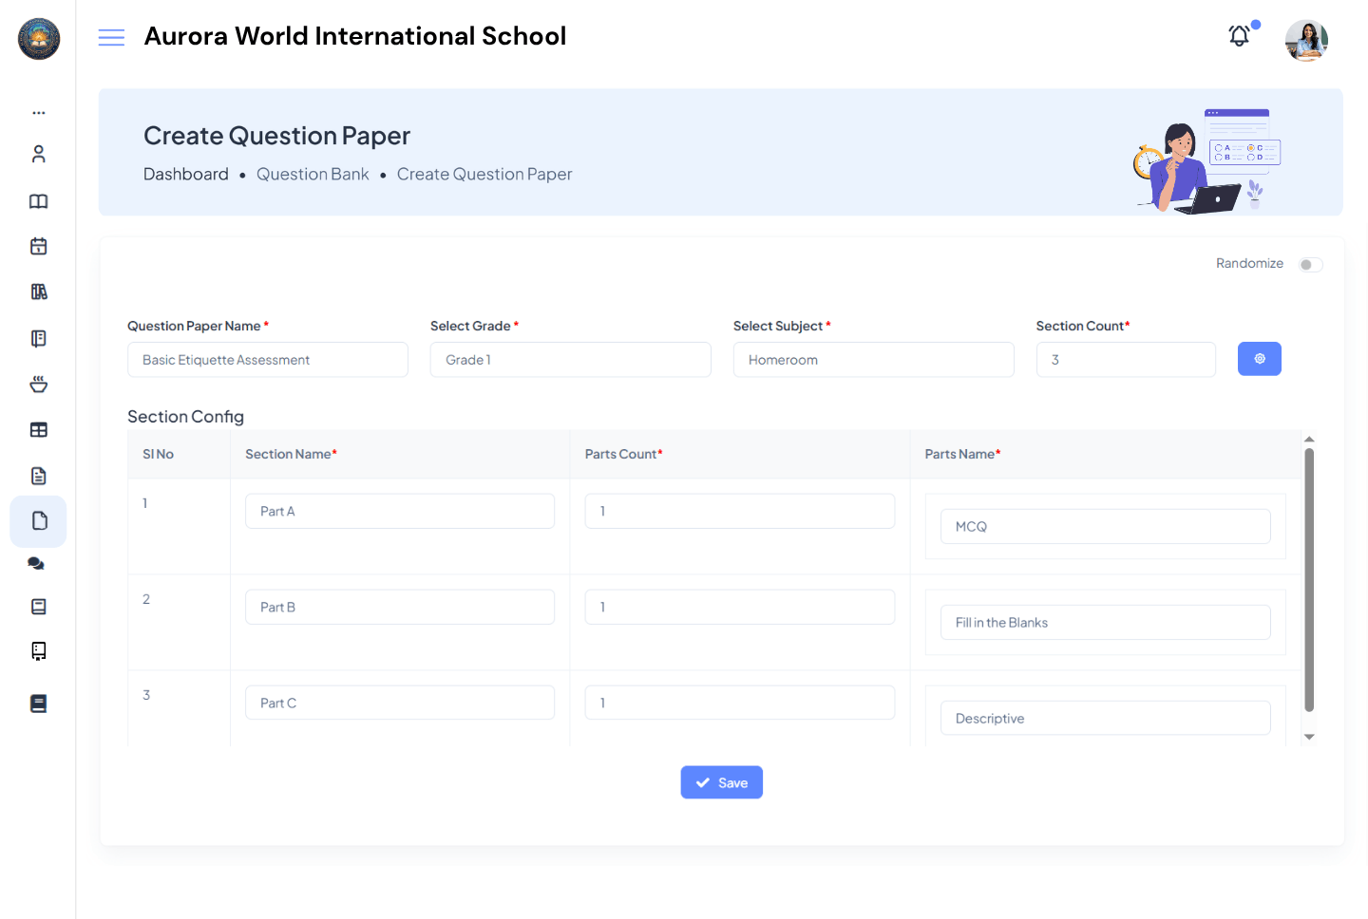Open the navigation menu with the hamburger icon
The image size is (1368, 919).
tap(111, 37)
